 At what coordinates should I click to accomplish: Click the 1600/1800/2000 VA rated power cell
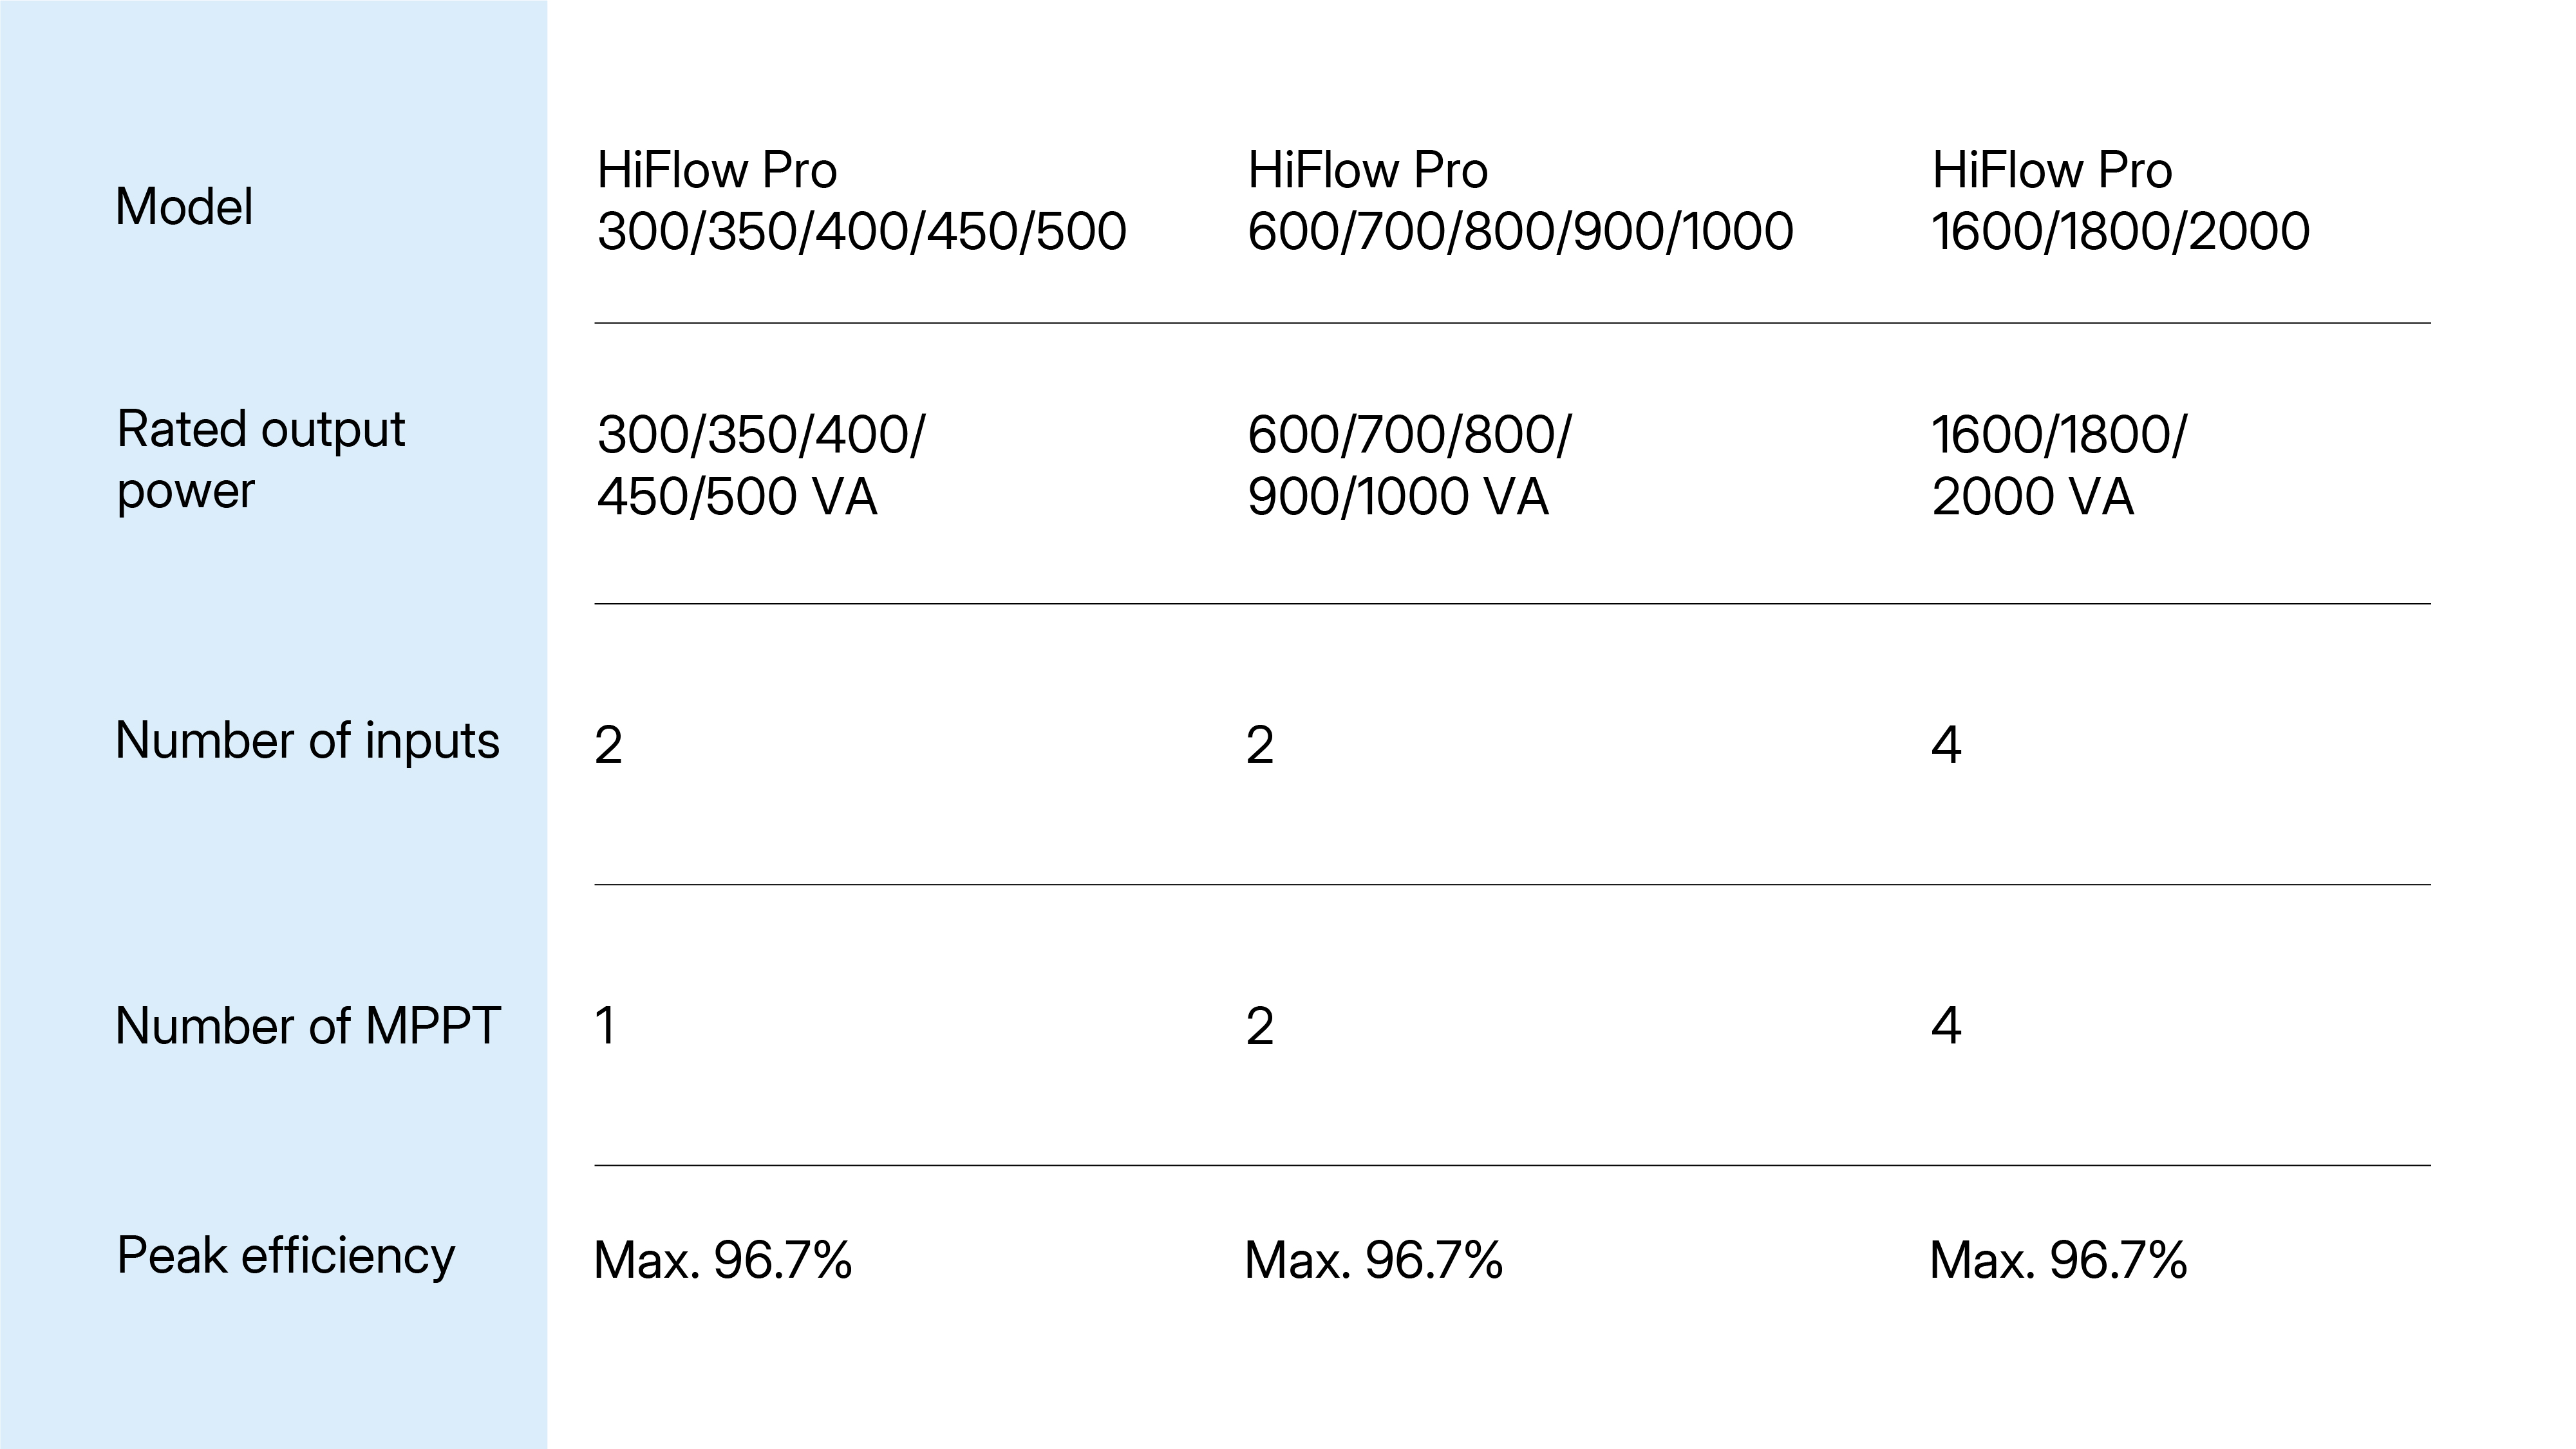(x=2058, y=465)
